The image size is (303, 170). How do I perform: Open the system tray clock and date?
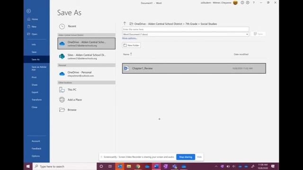coord(263,166)
